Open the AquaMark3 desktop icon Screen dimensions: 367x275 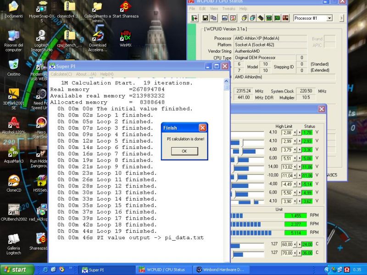(x=14, y=154)
